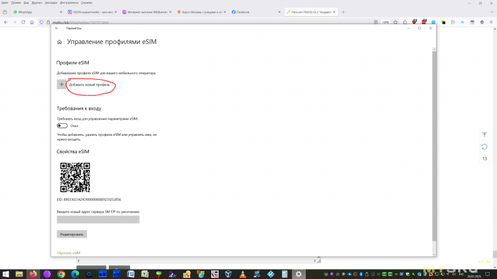Open the Windows notification center

488,274
